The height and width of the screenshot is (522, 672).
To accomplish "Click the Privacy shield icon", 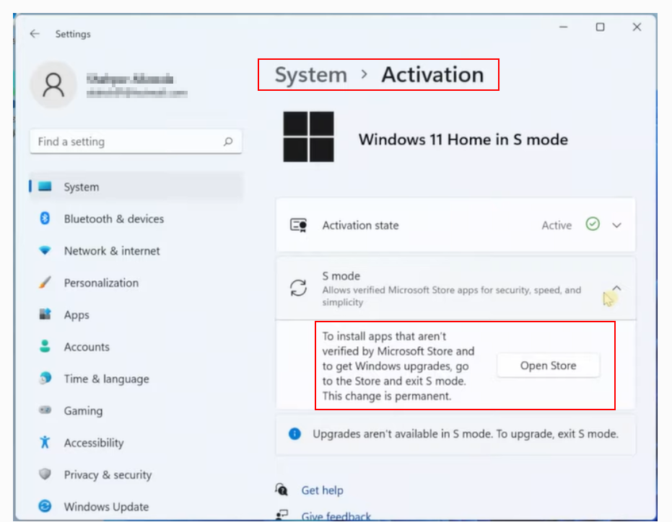I will [45, 474].
